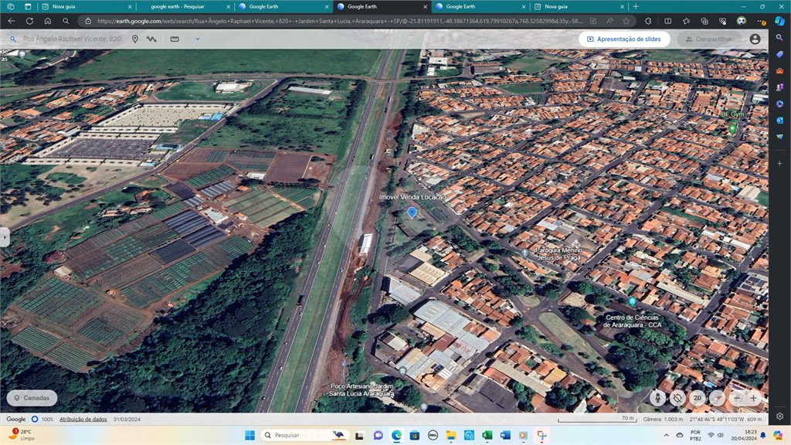791x445 pixels.
Task: Open the Edge sidebar tools briefcase icon
Action: (x=780, y=70)
